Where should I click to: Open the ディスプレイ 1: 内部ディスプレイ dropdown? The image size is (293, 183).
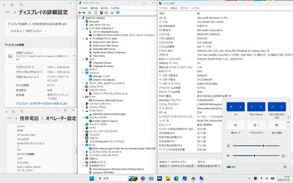pyautogui.click(x=28, y=31)
